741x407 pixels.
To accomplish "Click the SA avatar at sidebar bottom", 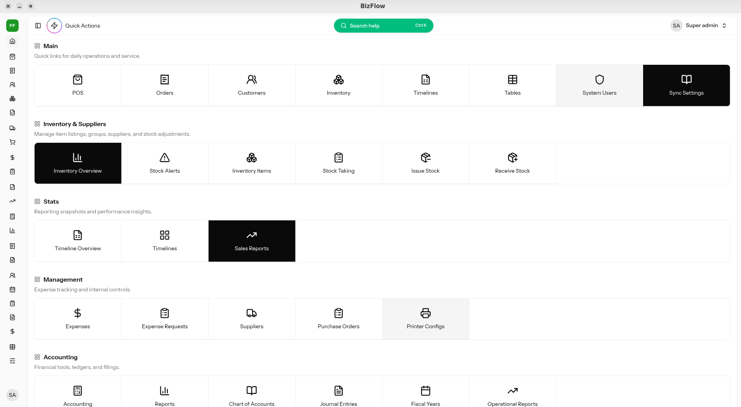I will tap(12, 395).
